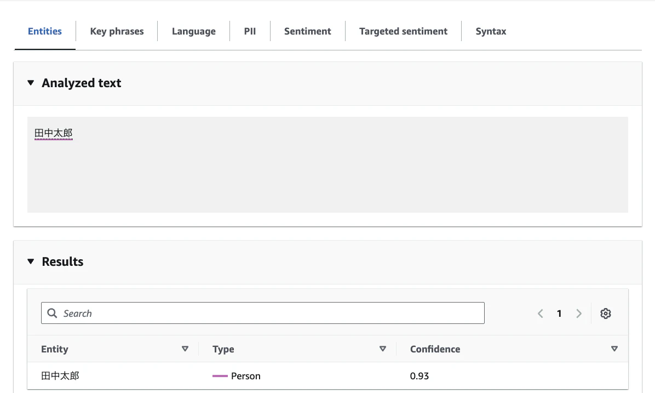
Task: Select 田中太郎 entity table cell
Action: point(60,376)
